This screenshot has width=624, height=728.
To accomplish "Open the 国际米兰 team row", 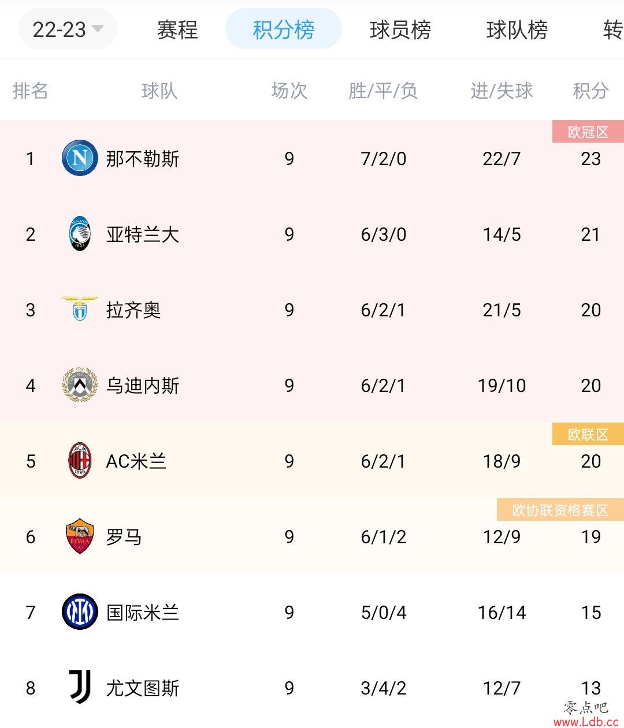I will click(312, 612).
